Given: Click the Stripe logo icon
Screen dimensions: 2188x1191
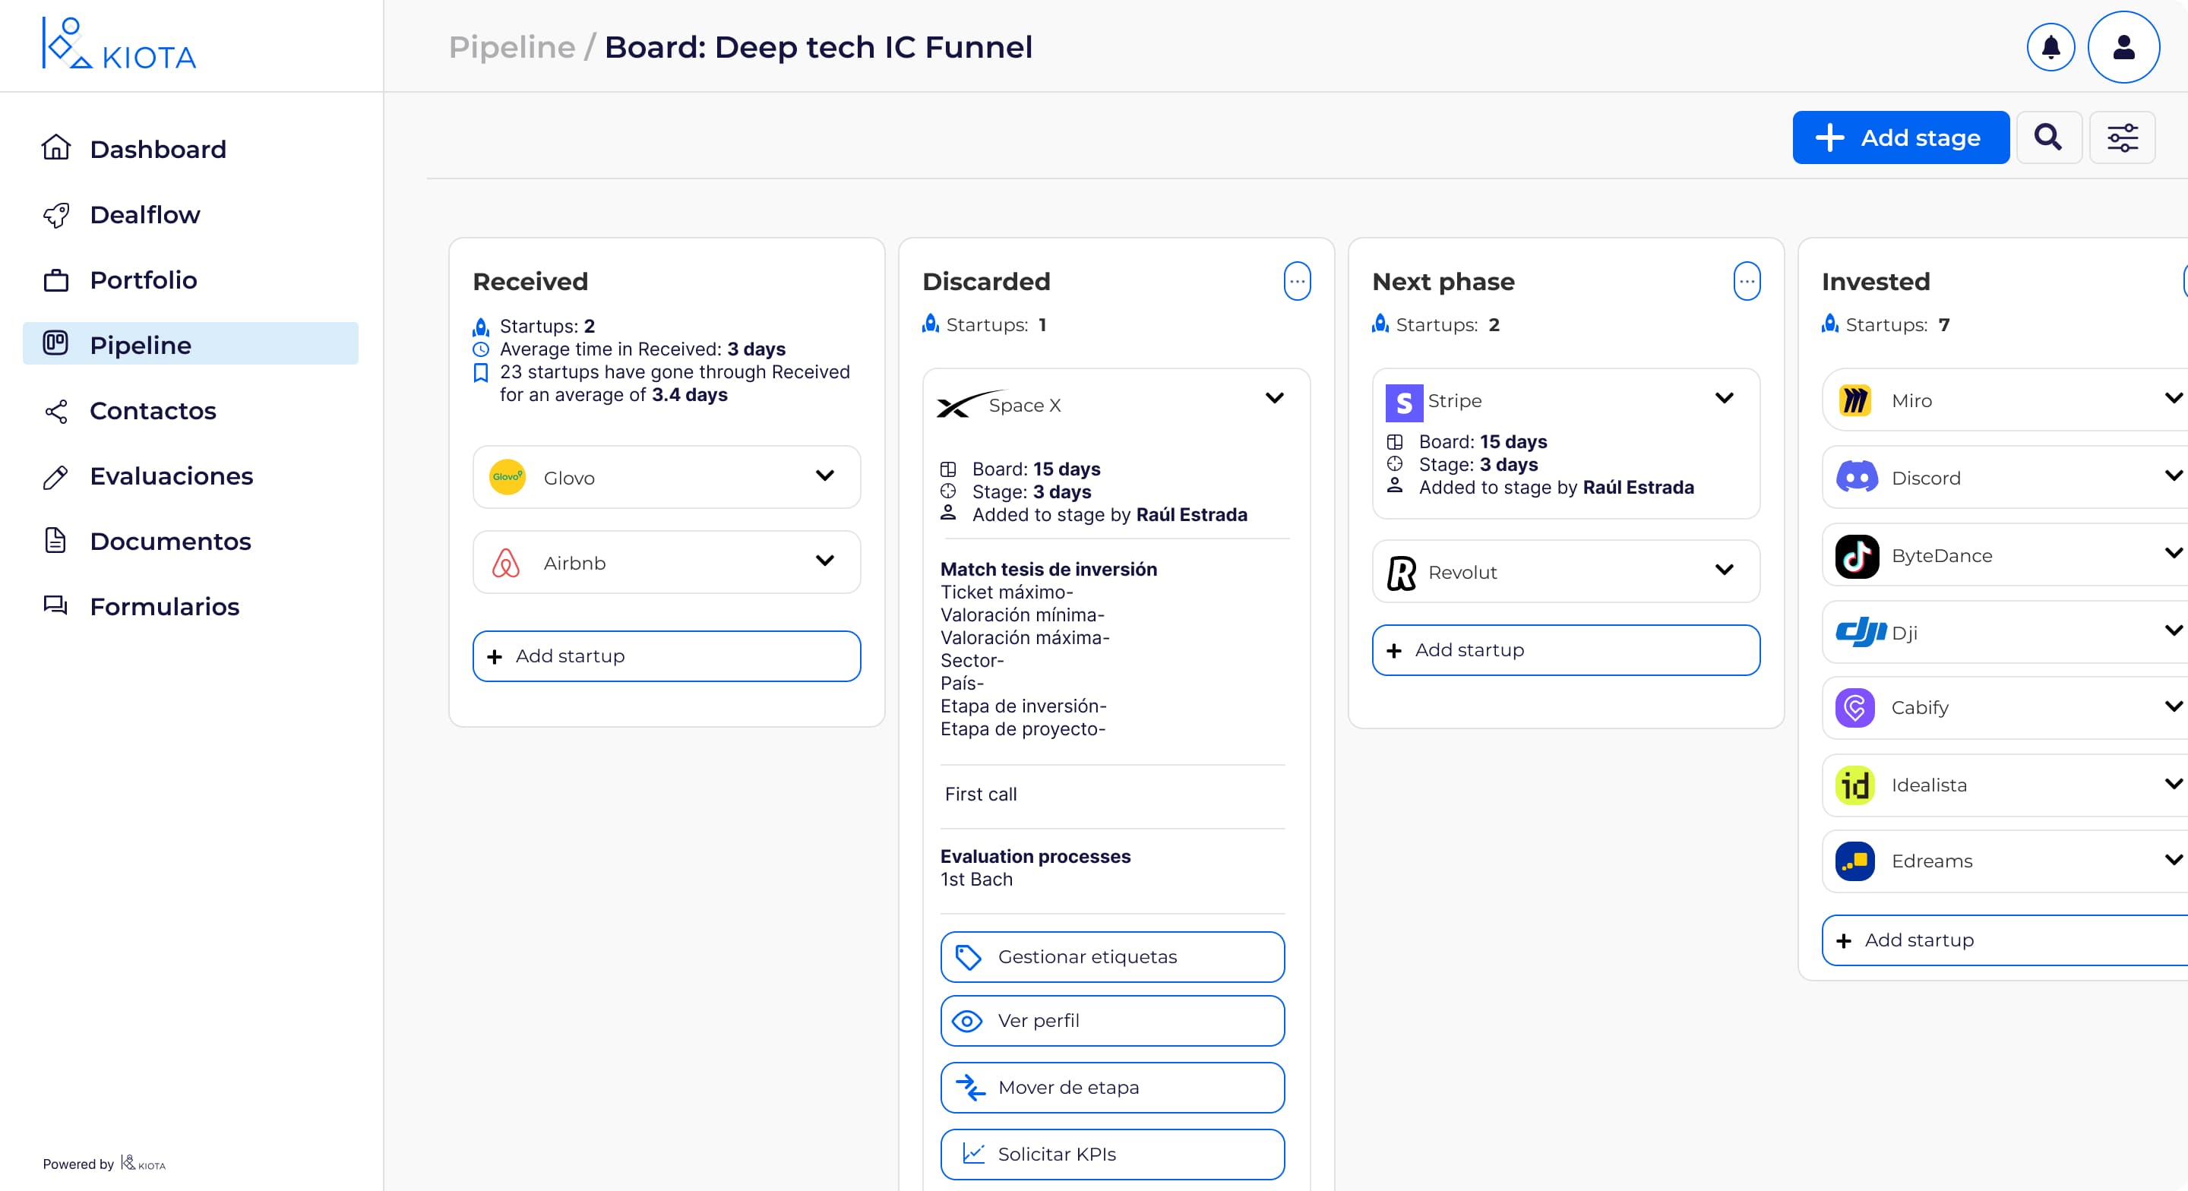Looking at the screenshot, I should click(x=1403, y=403).
